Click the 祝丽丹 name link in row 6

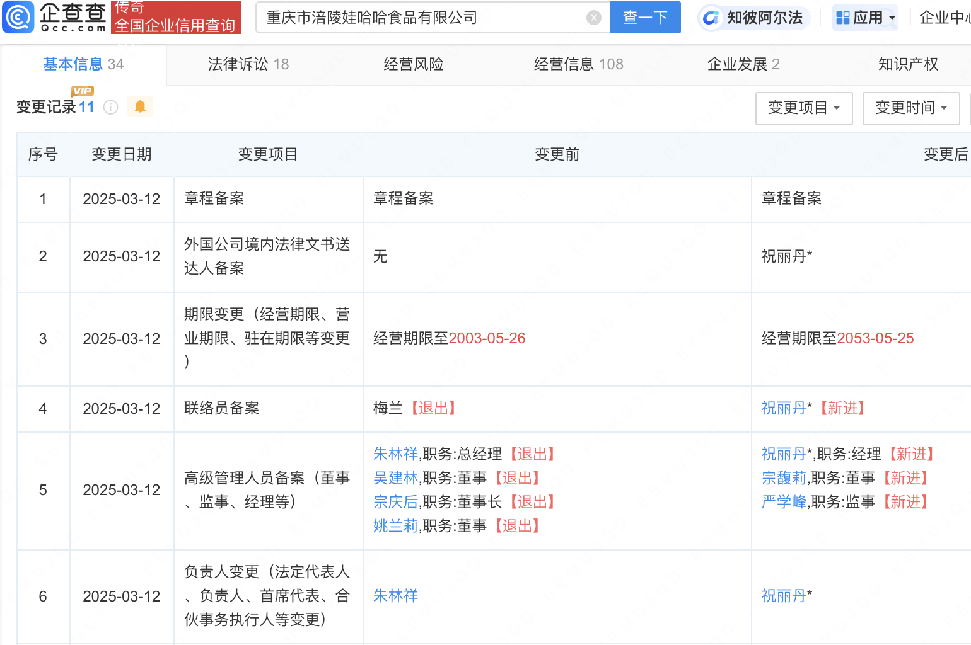pos(783,595)
